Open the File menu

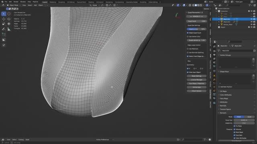(x=6, y=2)
